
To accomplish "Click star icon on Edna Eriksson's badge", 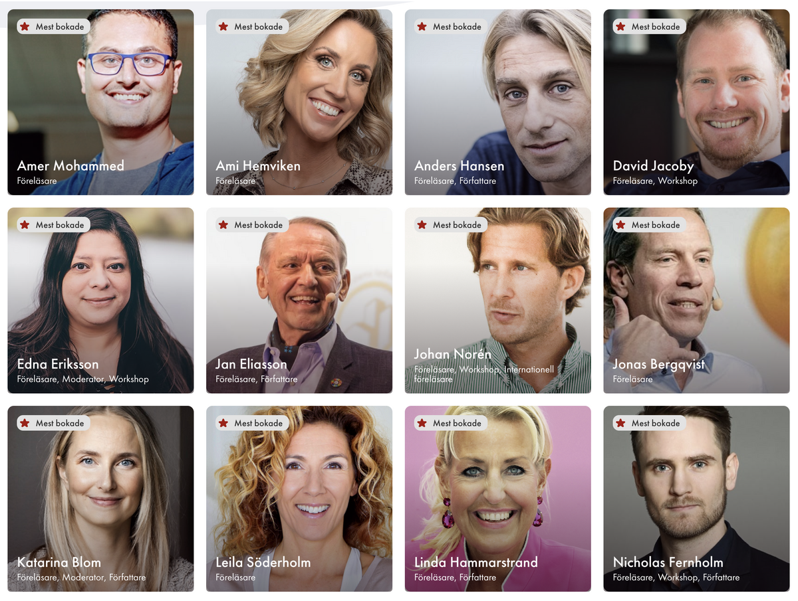I will pyautogui.click(x=25, y=224).
